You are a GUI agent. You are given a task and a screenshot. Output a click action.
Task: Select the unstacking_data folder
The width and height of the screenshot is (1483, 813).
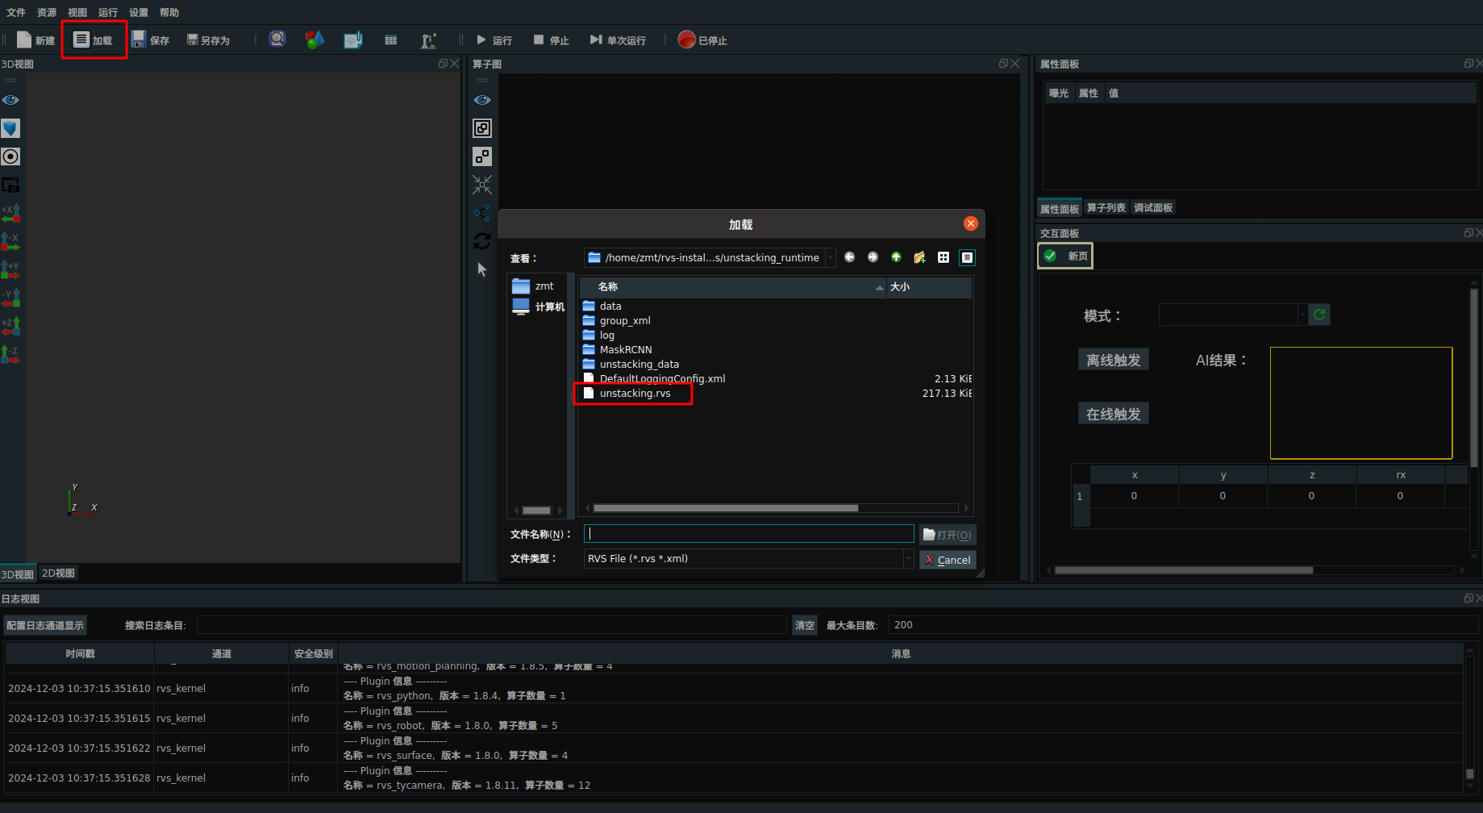(639, 365)
